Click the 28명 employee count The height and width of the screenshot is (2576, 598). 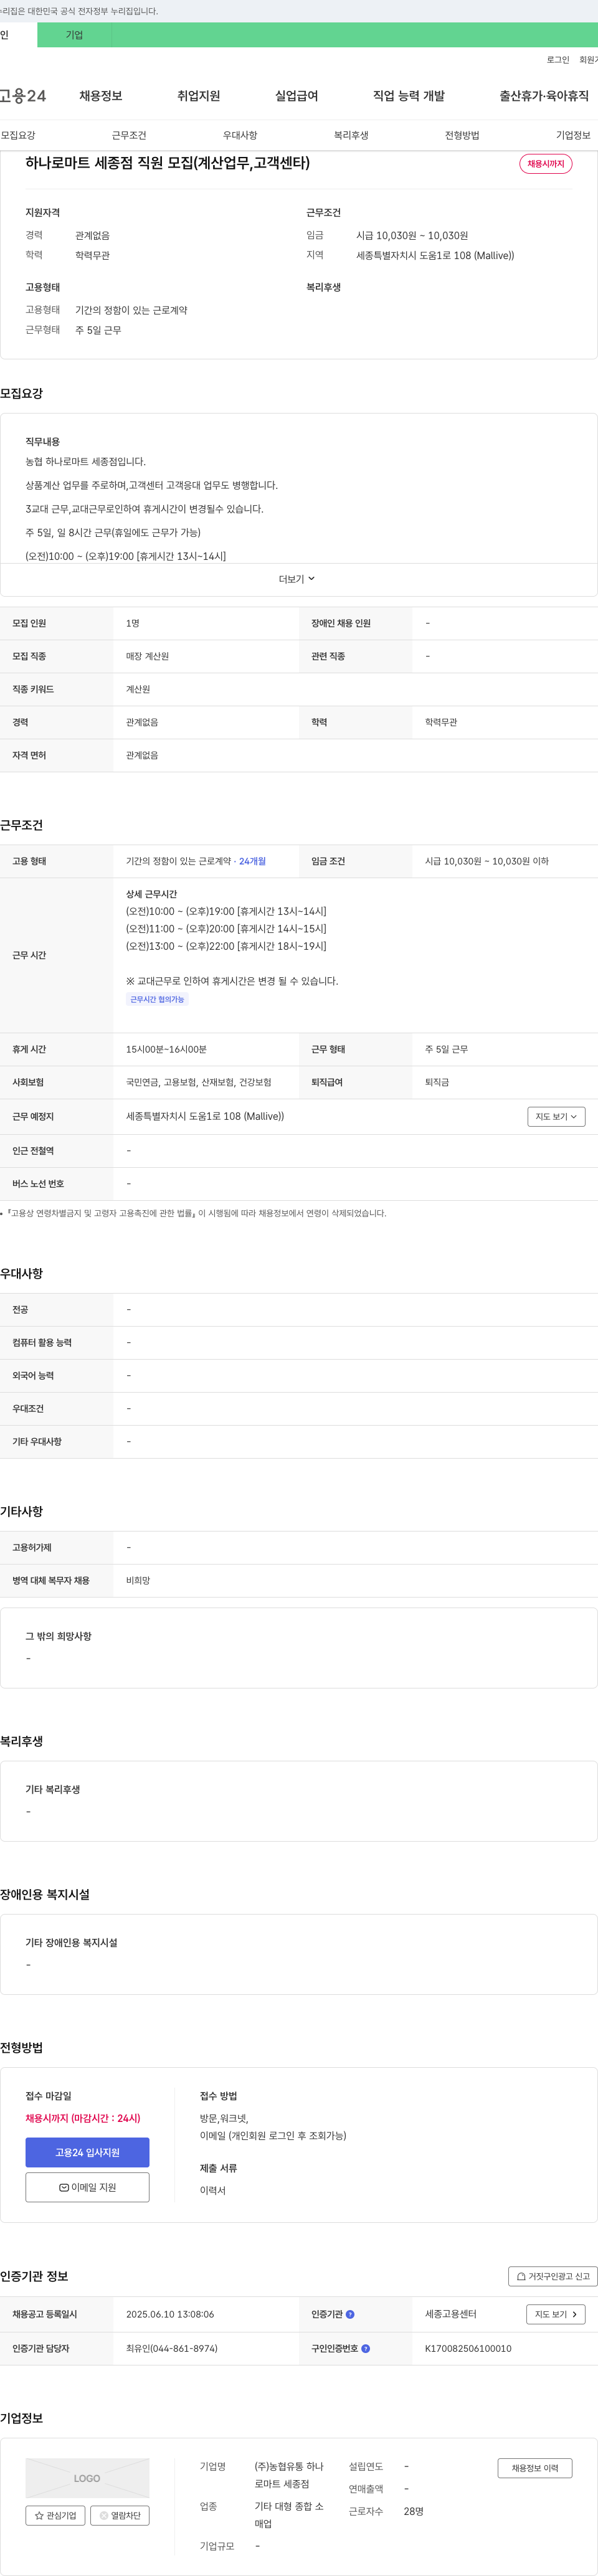[414, 2511]
